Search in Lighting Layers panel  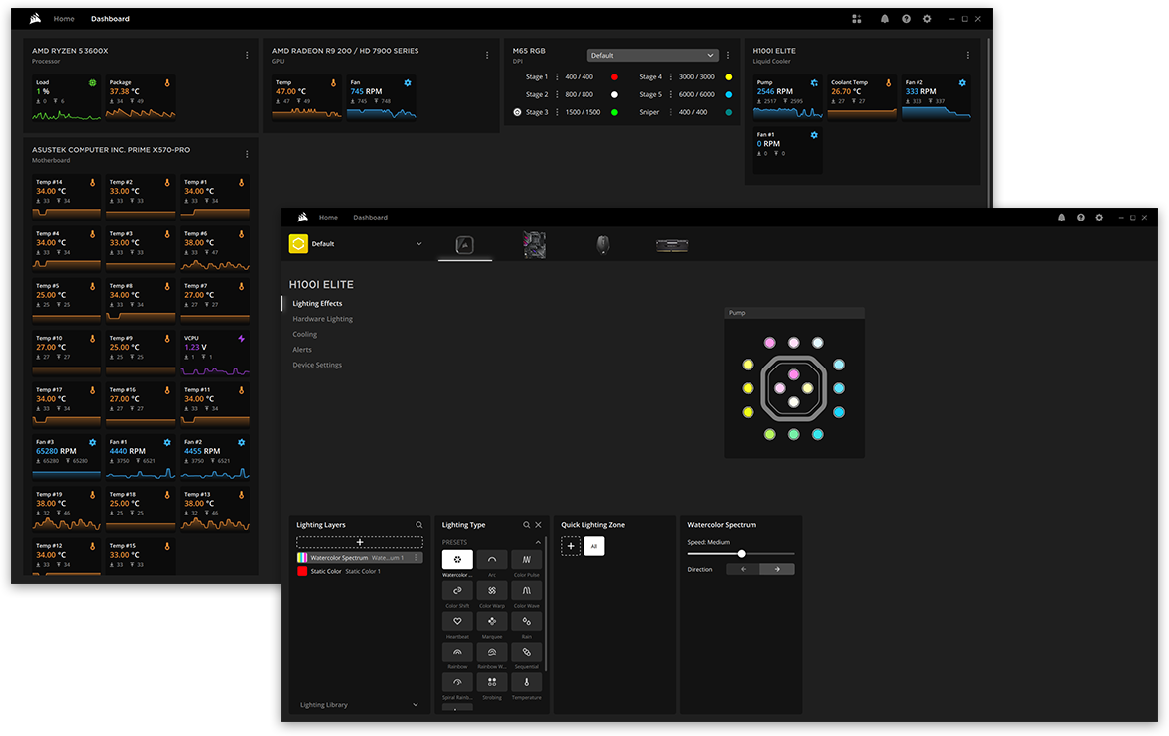[x=419, y=525]
